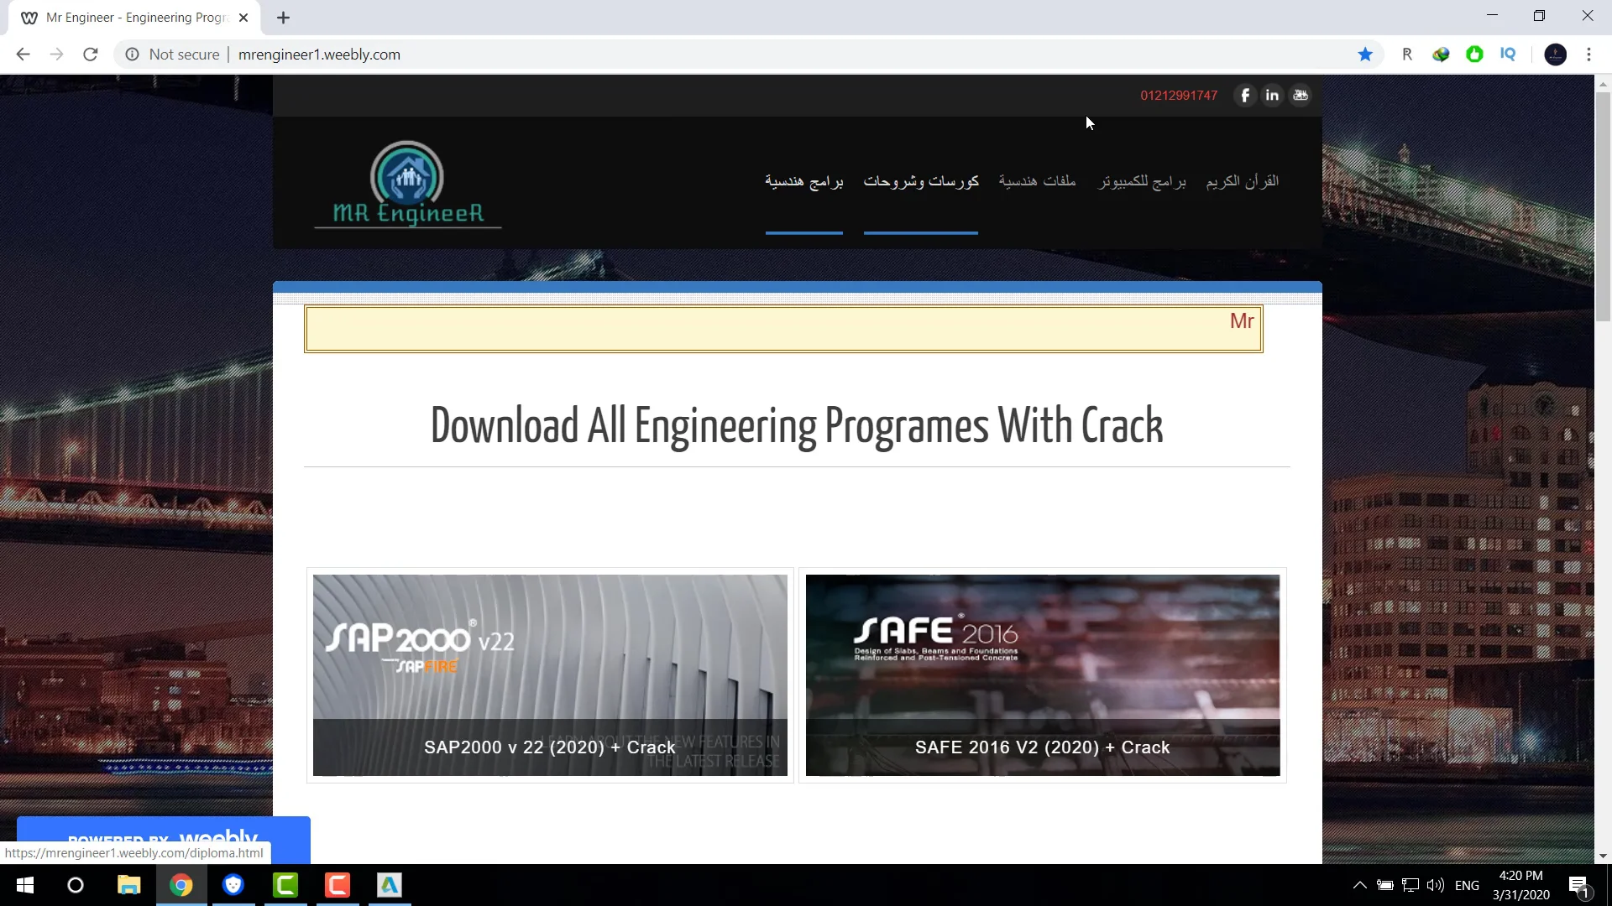Open SAFE 2016 V2 download card
Image resolution: width=1612 pixels, height=906 pixels.
1043,675
